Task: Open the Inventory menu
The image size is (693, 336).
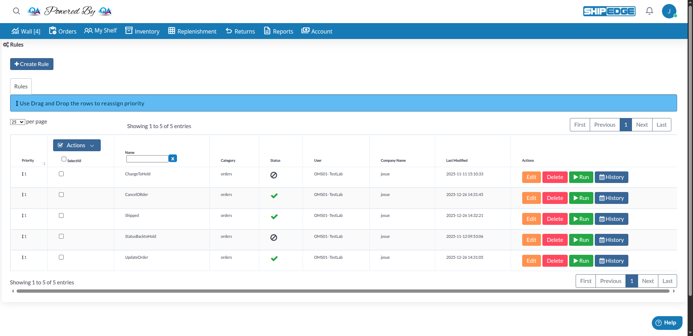Action: click(142, 31)
